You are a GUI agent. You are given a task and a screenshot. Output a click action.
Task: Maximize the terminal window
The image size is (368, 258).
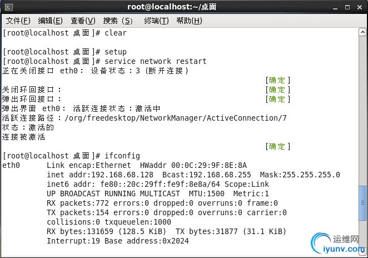[347, 7]
